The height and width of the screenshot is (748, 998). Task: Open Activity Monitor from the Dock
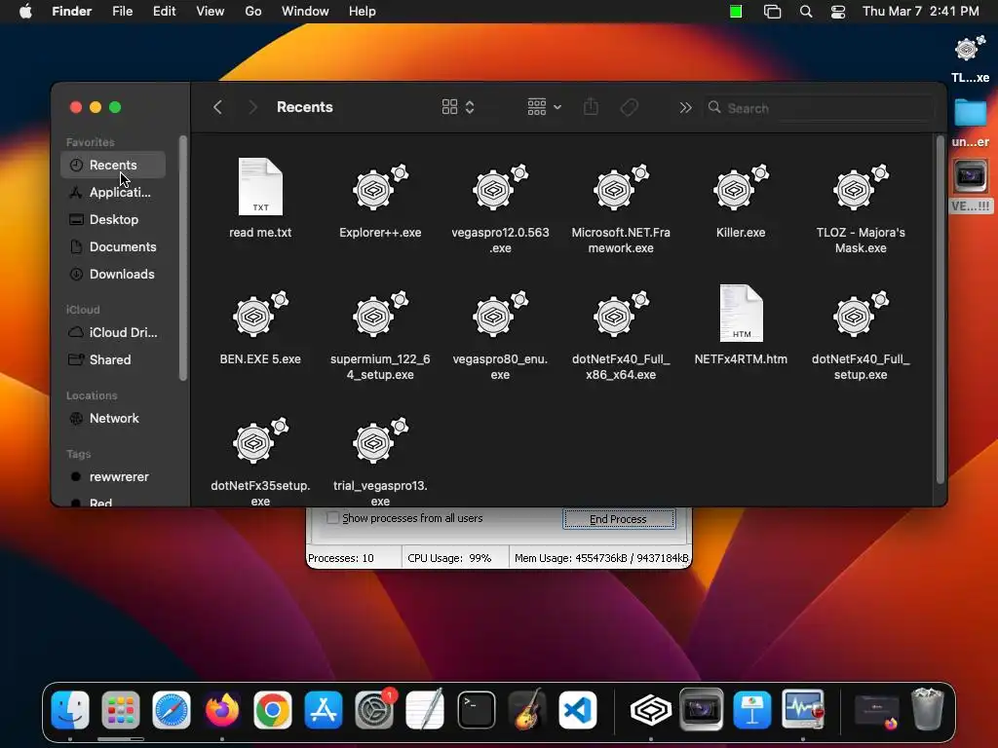tap(803, 709)
